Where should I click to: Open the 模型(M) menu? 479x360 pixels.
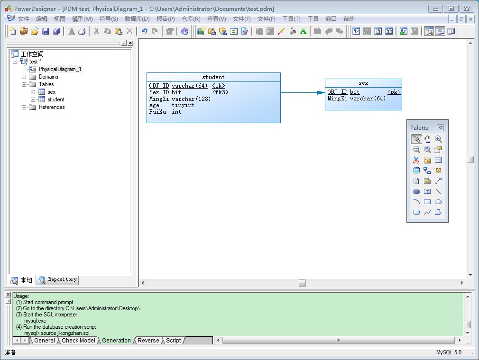click(82, 19)
